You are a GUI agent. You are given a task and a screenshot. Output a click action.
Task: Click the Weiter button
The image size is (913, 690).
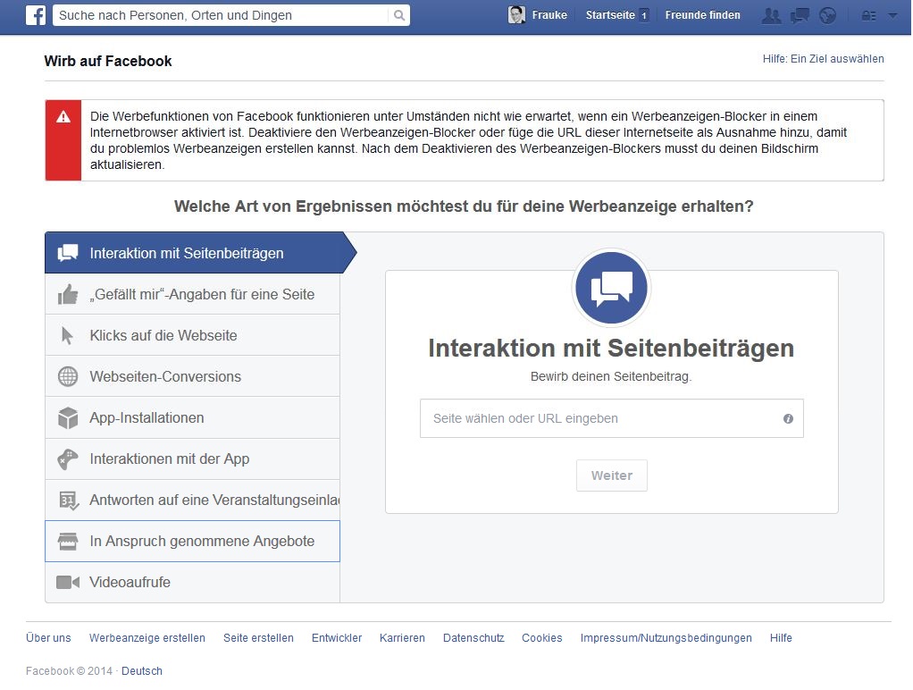[611, 475]
